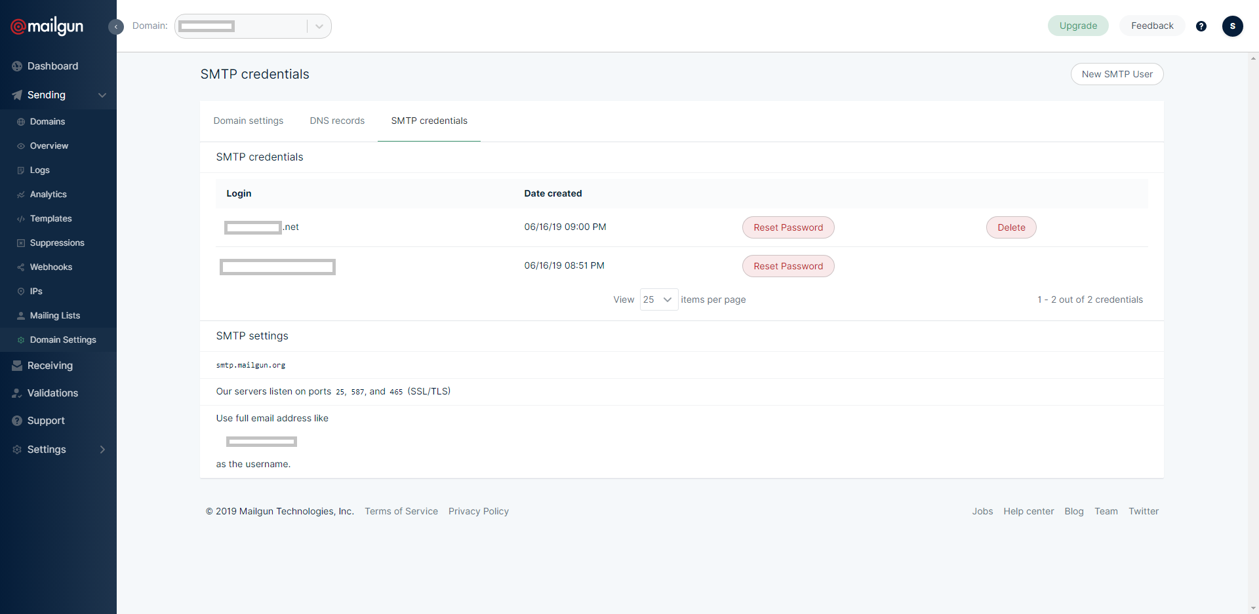This screenshot has width=1259, height=614.
Task: Click the Validations user-check icon
Action: [x=17, y=393]
